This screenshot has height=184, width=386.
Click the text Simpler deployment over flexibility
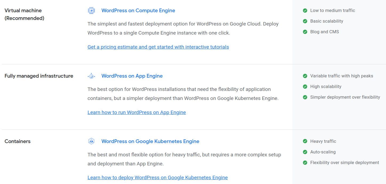click(345, 97)
